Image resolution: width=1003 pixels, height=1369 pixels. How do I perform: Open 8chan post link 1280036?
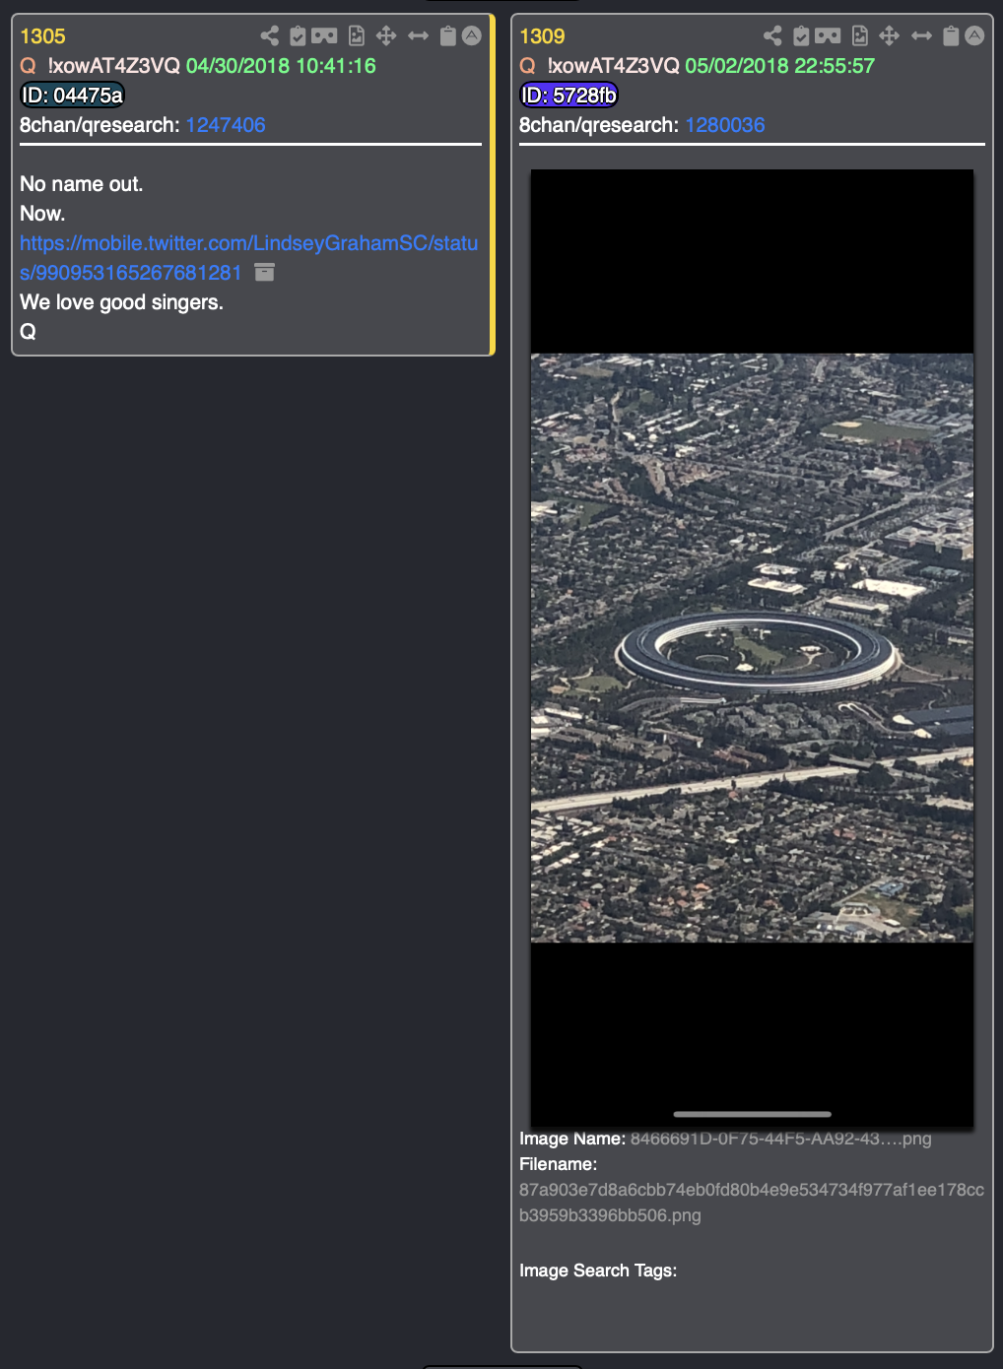[725, 125]
